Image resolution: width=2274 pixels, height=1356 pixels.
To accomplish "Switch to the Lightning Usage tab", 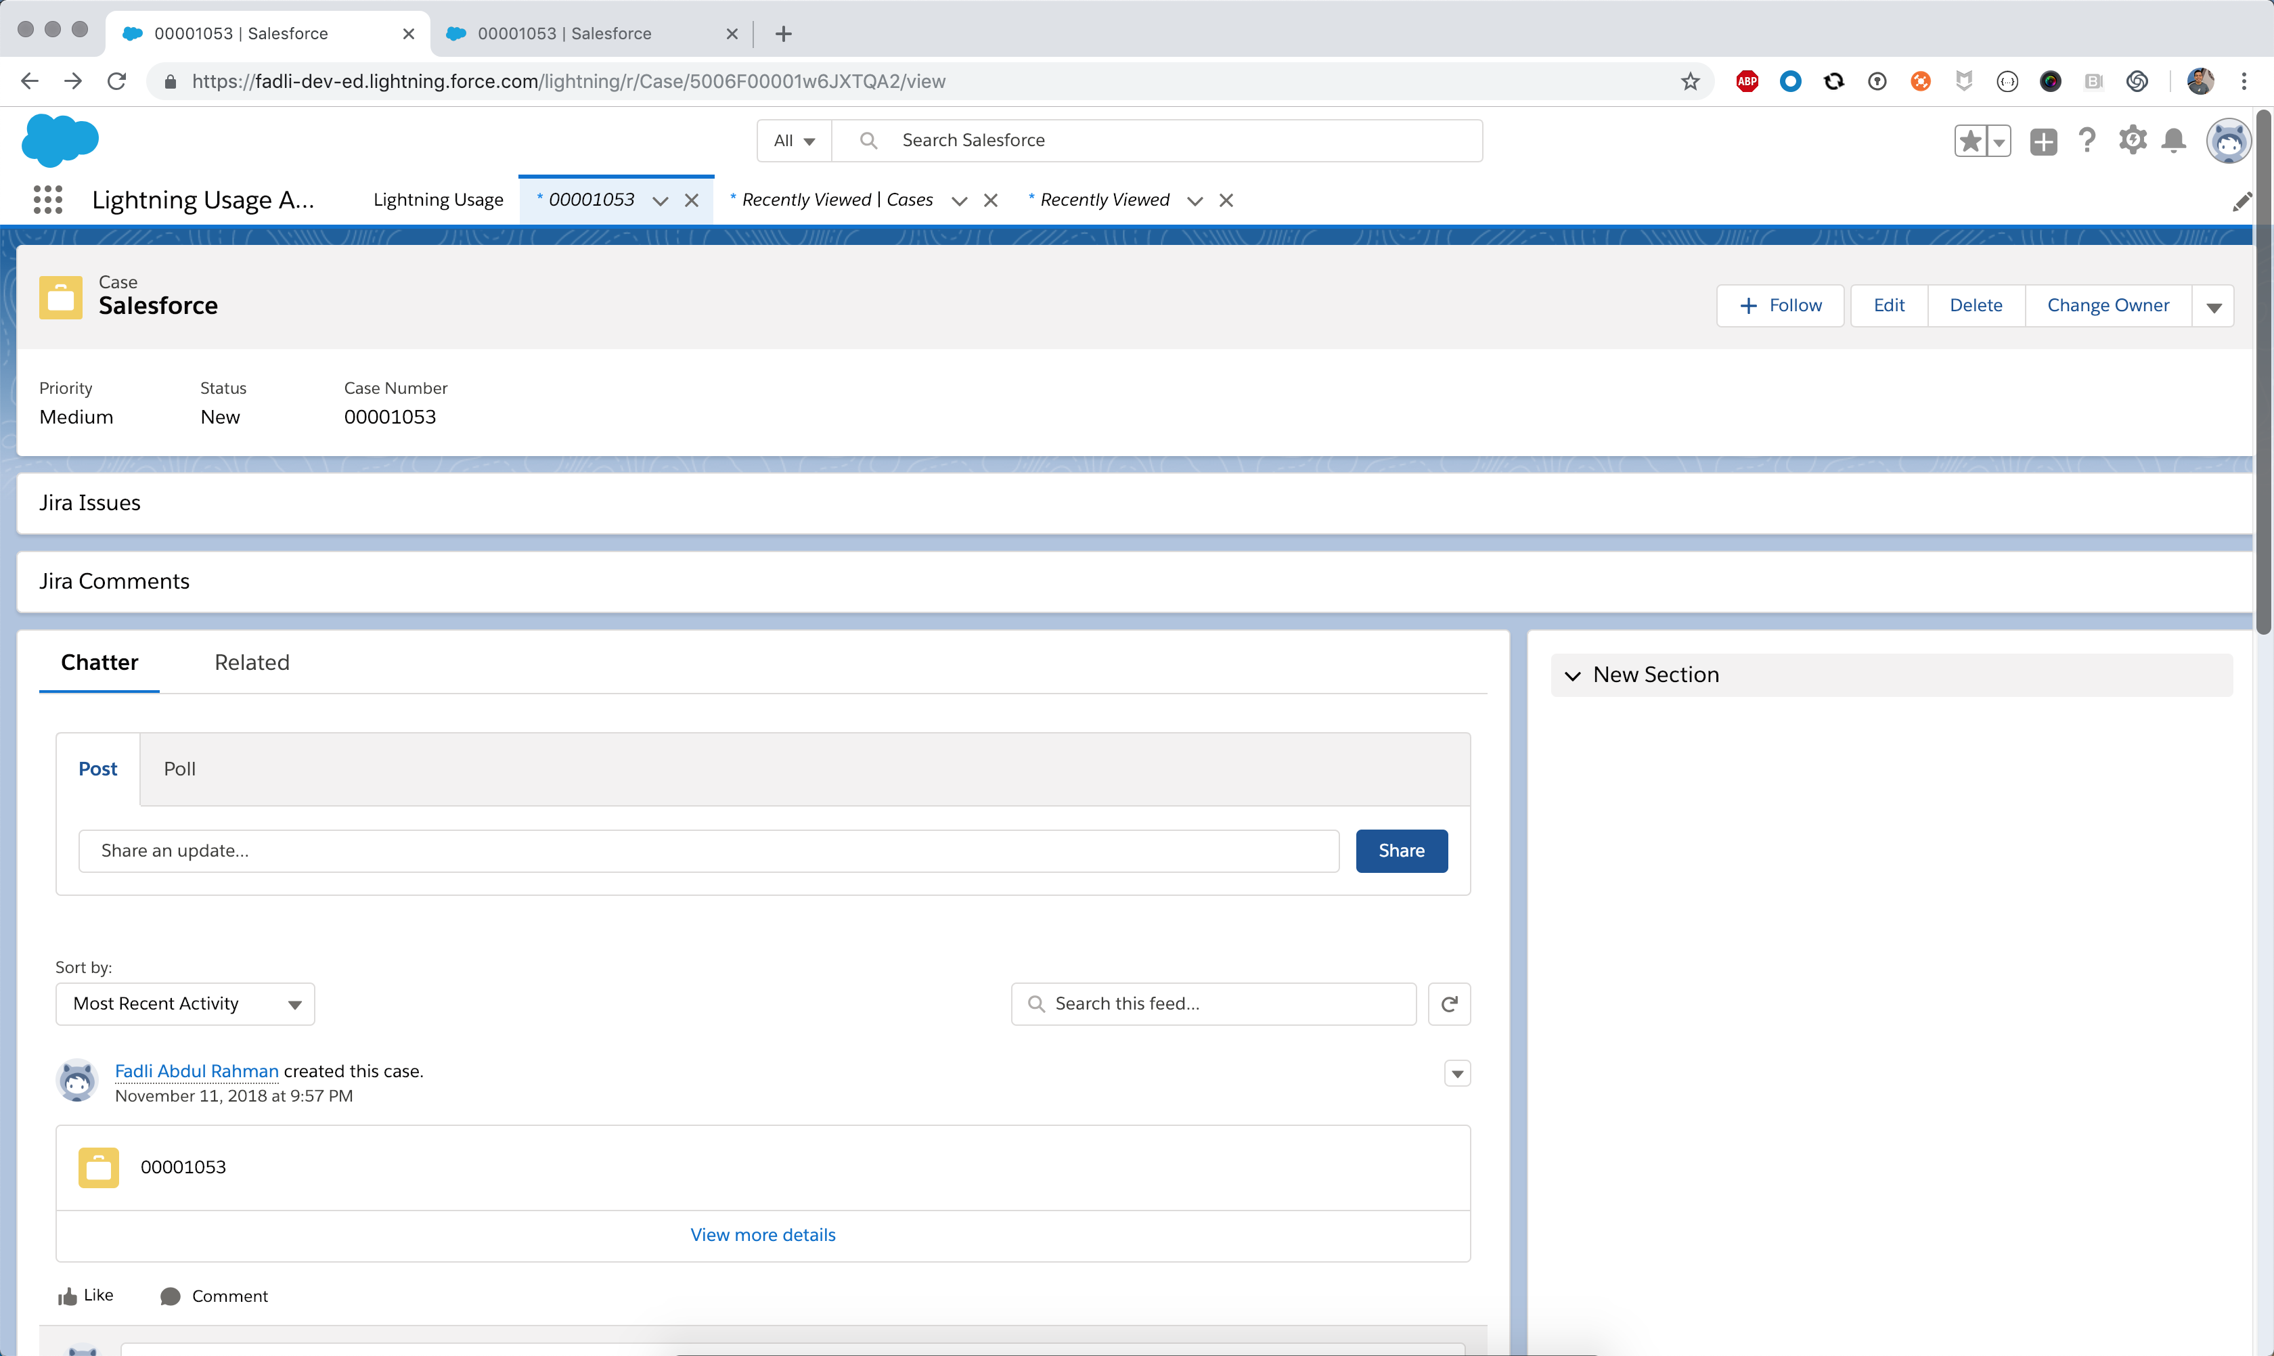I will coord(438,200).
